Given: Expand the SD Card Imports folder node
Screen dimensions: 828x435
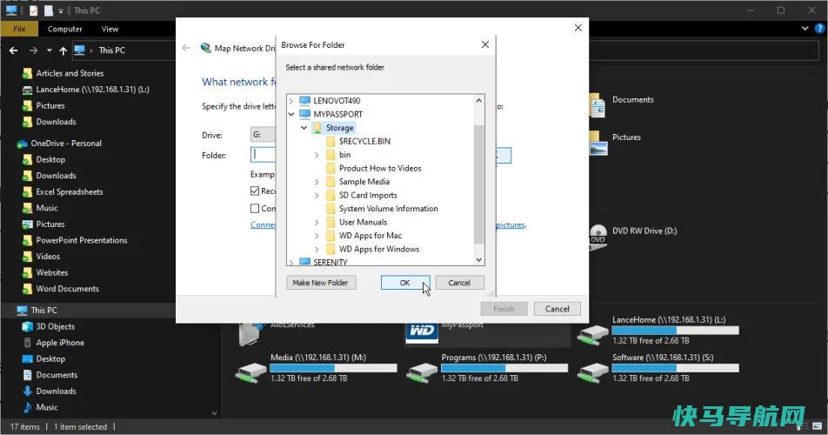Looking at the screenshot, I should pos(317,196).
